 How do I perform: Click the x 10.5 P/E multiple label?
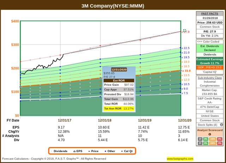click(185, 84)
